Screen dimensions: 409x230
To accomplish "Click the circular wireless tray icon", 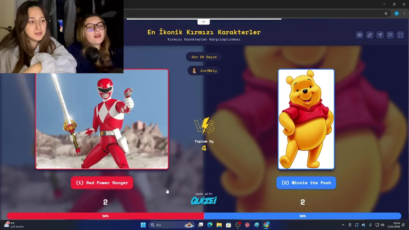I will coord(350,225).
